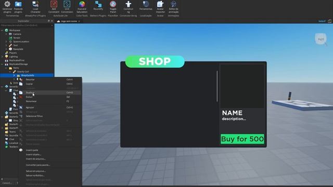Collapse the Items folder
Viewport: 333px width, 187px height.
[x=6, y=68]
